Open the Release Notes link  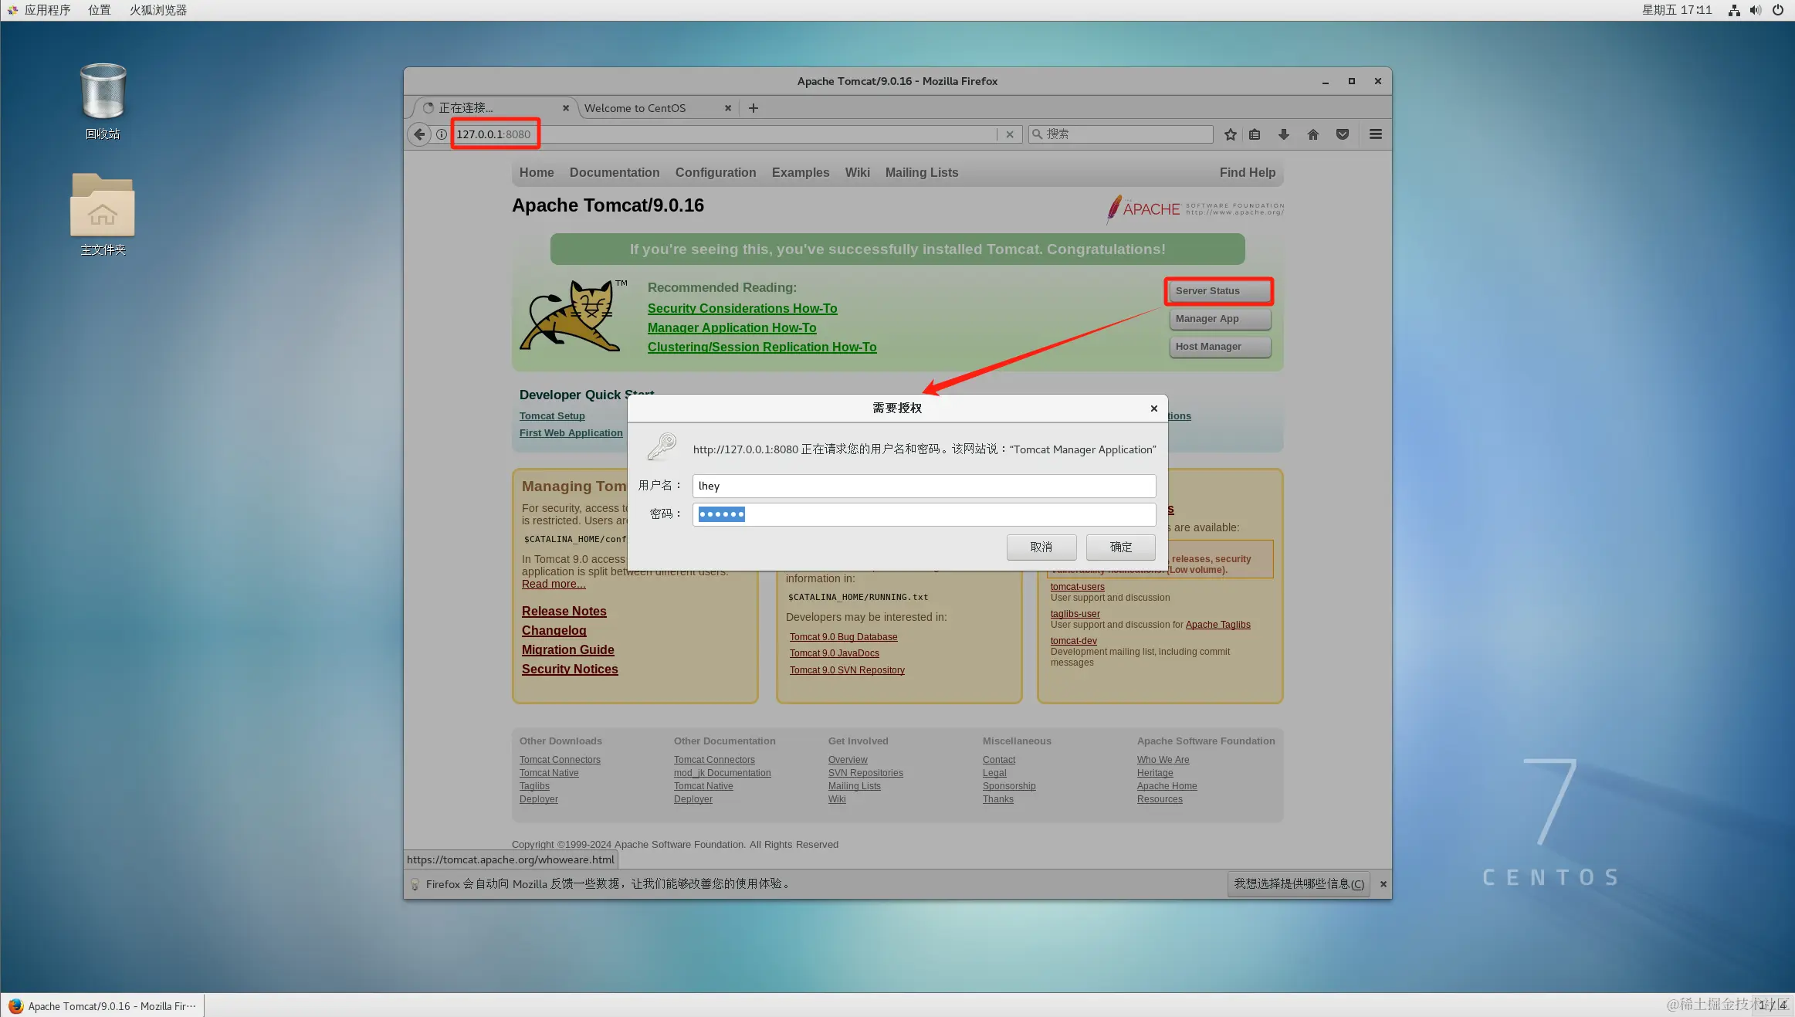pos(564,612)
